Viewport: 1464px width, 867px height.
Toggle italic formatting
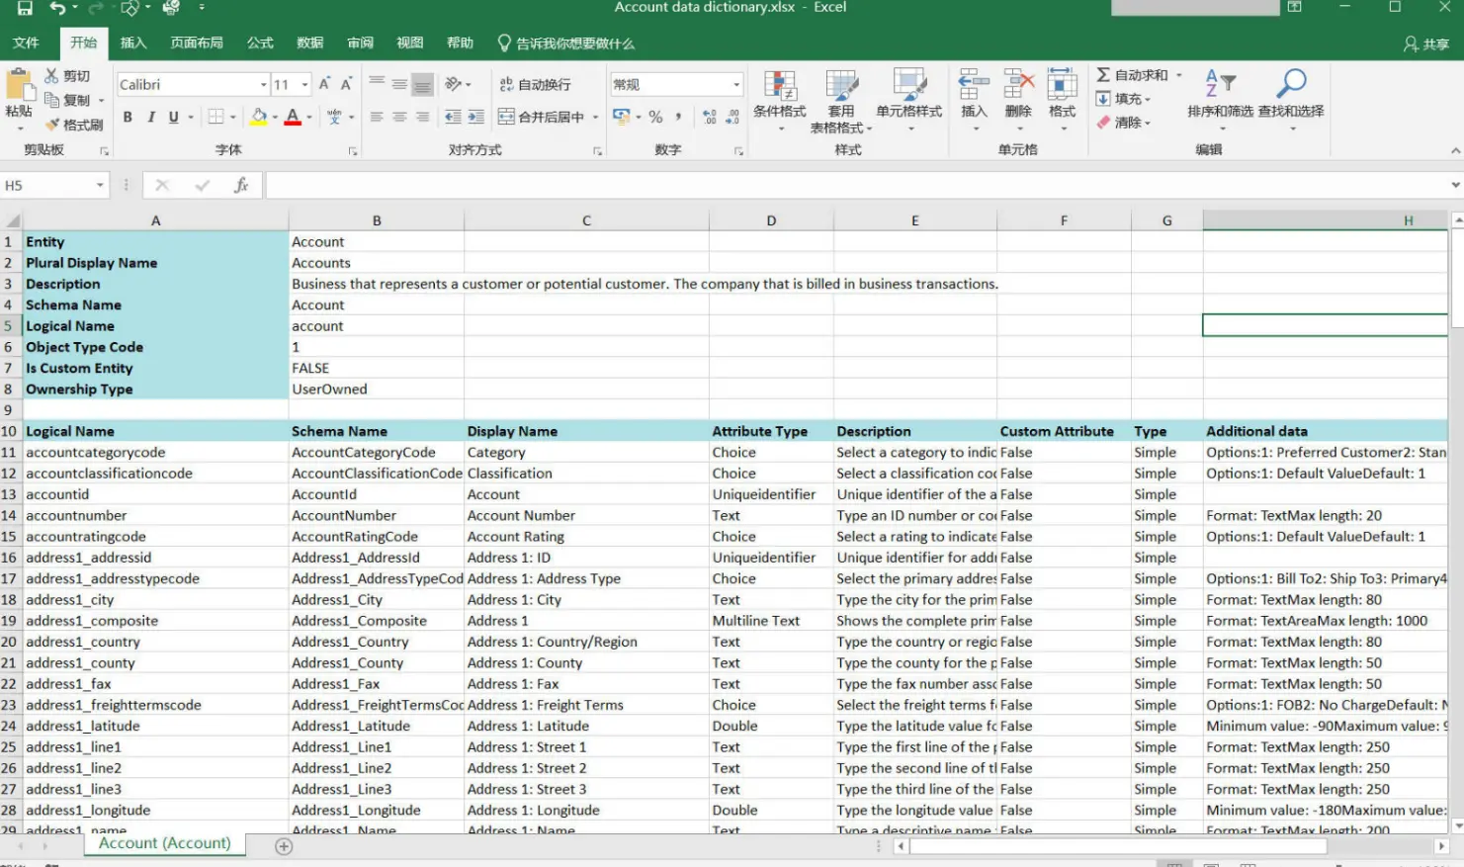[150, 116]
